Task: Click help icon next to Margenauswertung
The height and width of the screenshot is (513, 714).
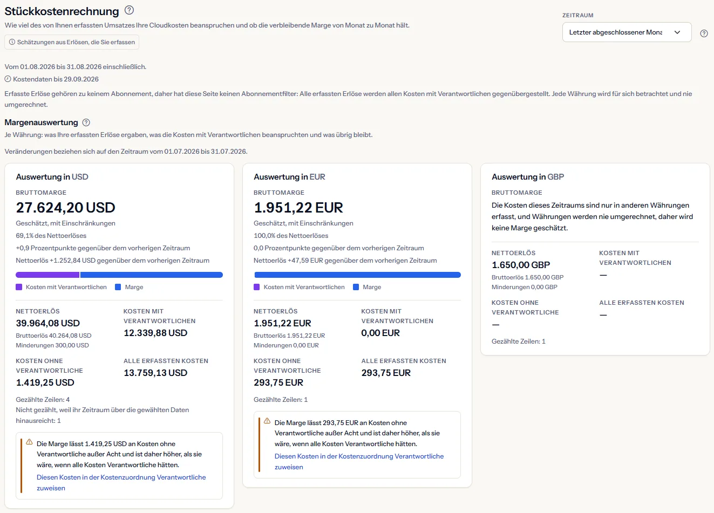Action: (x=86, y=122)
